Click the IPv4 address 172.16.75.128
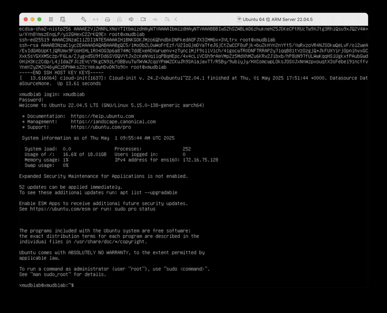 click(200, 159)
